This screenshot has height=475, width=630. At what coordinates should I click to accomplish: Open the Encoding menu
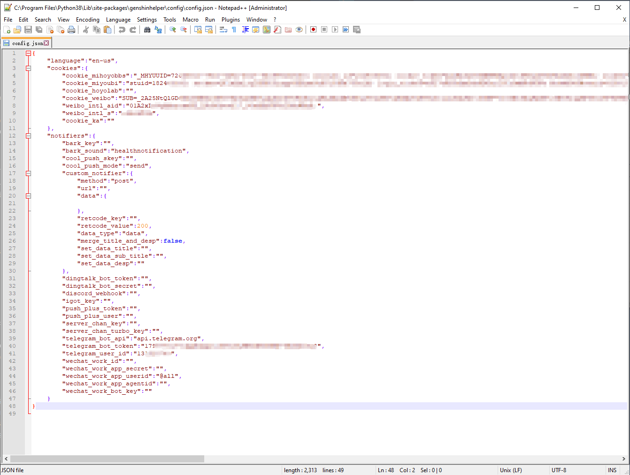(87, 20)
